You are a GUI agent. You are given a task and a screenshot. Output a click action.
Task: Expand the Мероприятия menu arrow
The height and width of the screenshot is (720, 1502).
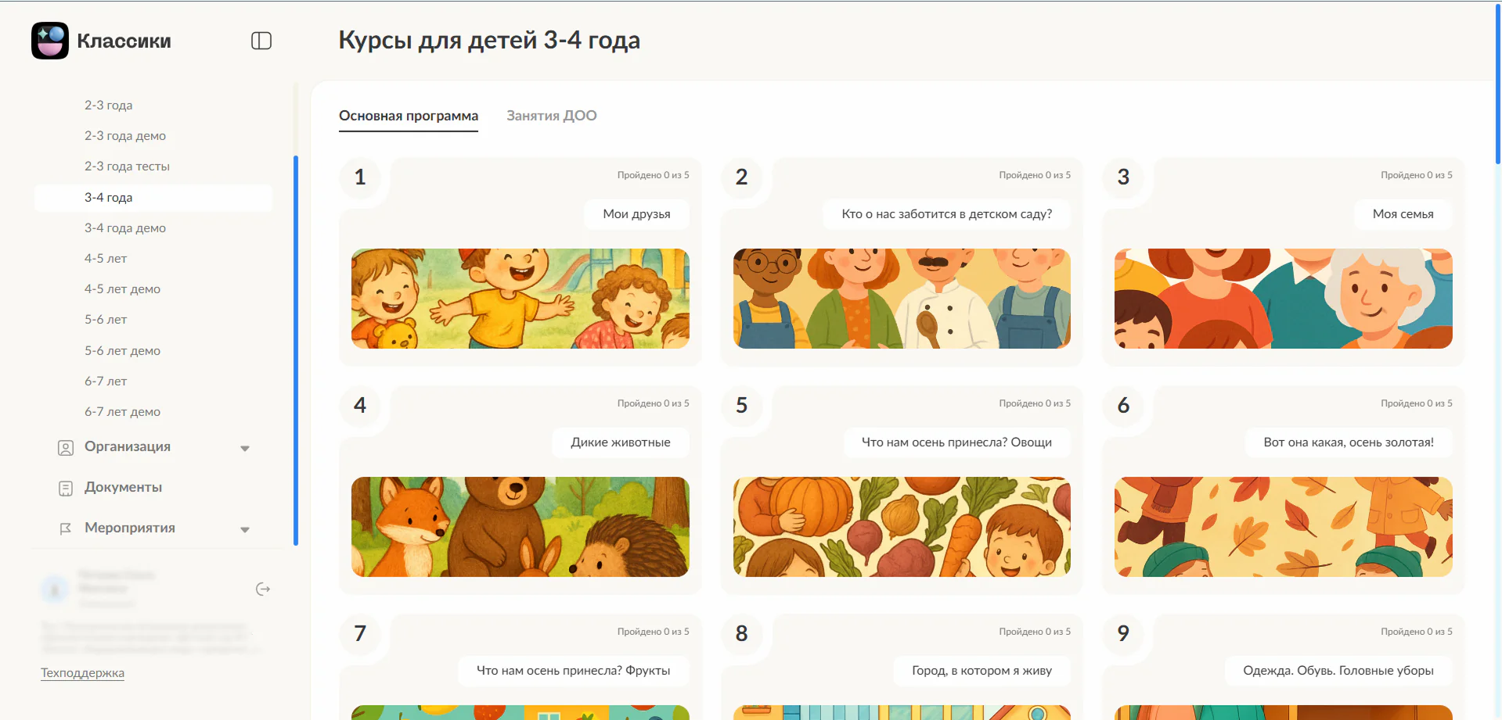[x=245, y=529]
